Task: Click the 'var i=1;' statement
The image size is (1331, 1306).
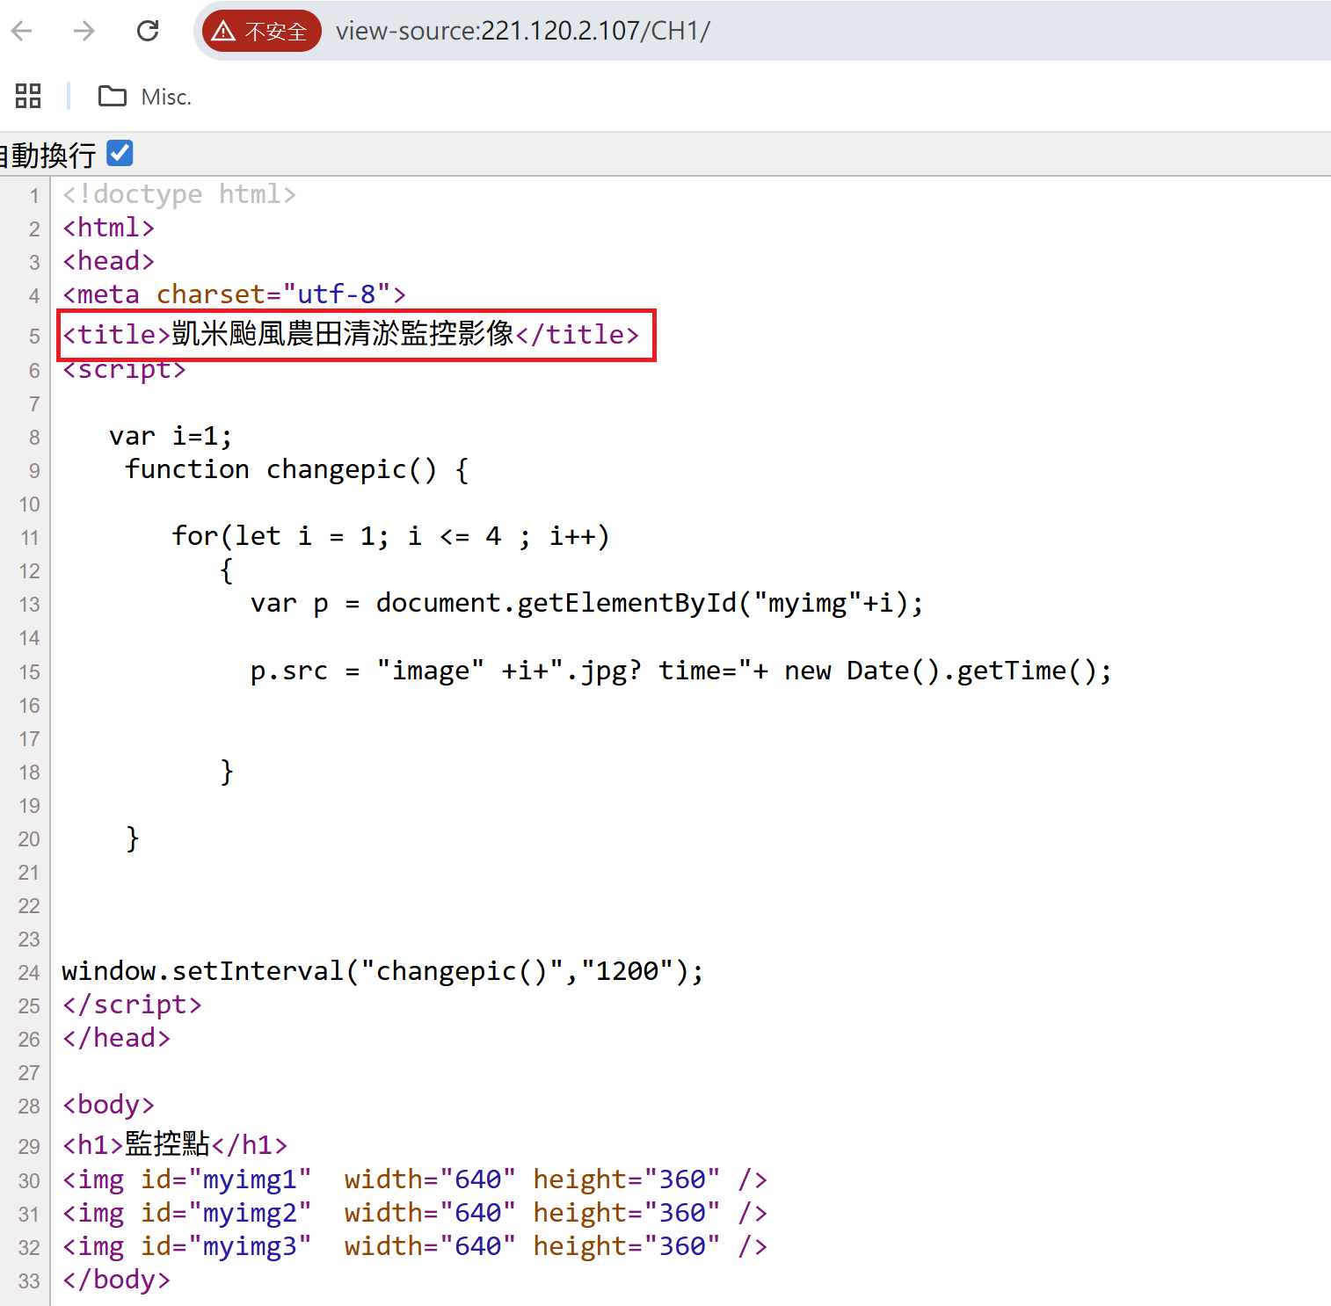Action: click(x=171, y=436)
